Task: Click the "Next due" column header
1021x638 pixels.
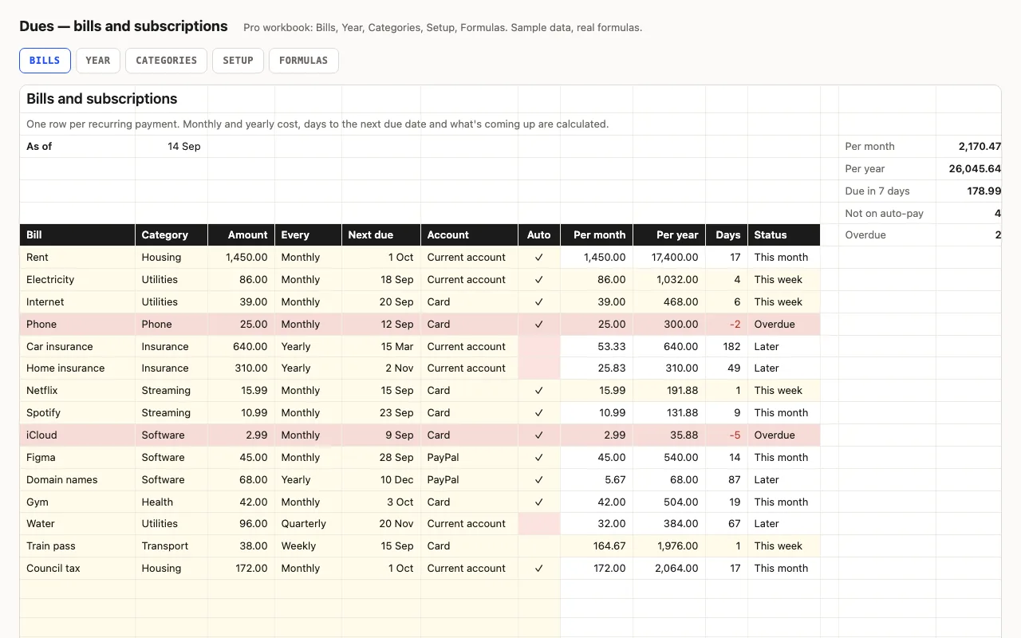Action: point(381,235)
